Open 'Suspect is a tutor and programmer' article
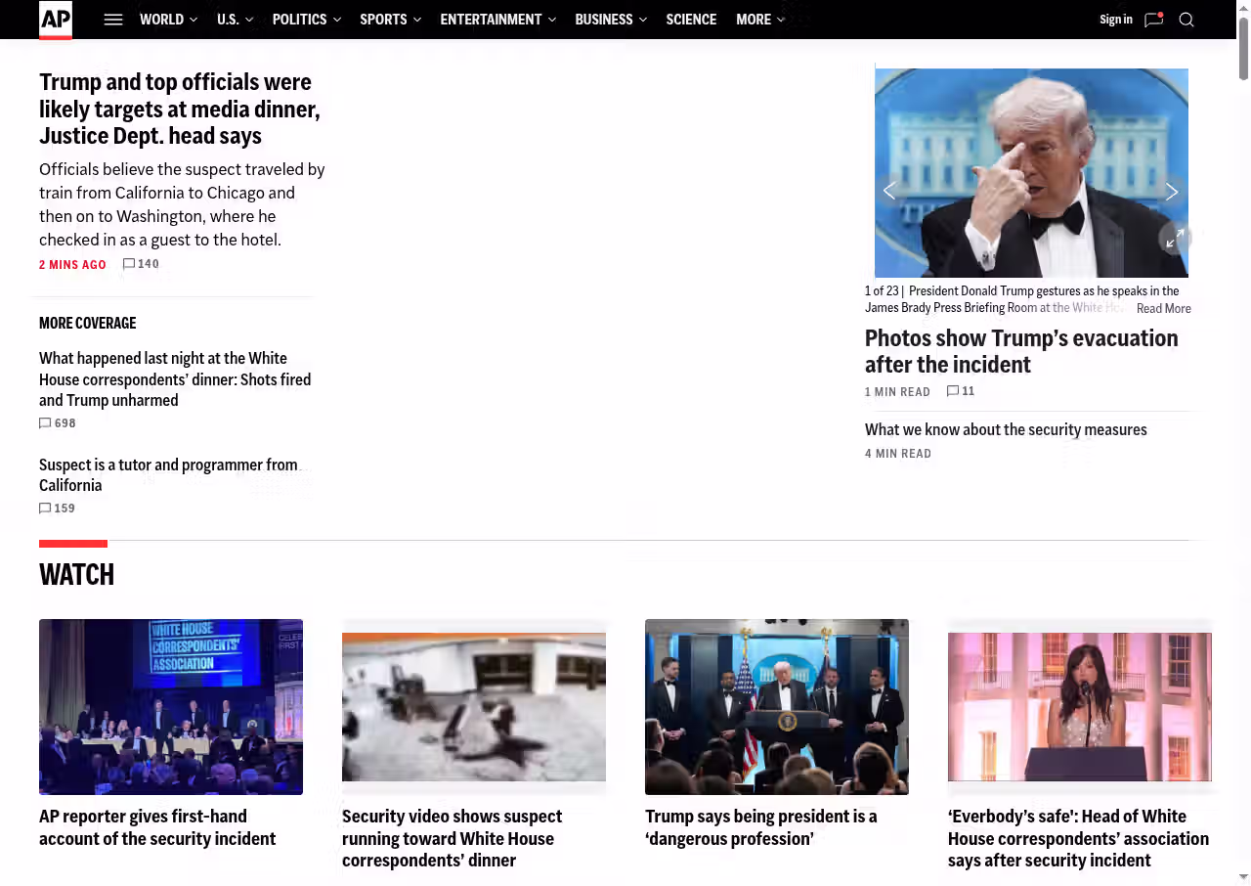Image resolution: width=1251 pixels, height=886 pixels. click(168, 475)
